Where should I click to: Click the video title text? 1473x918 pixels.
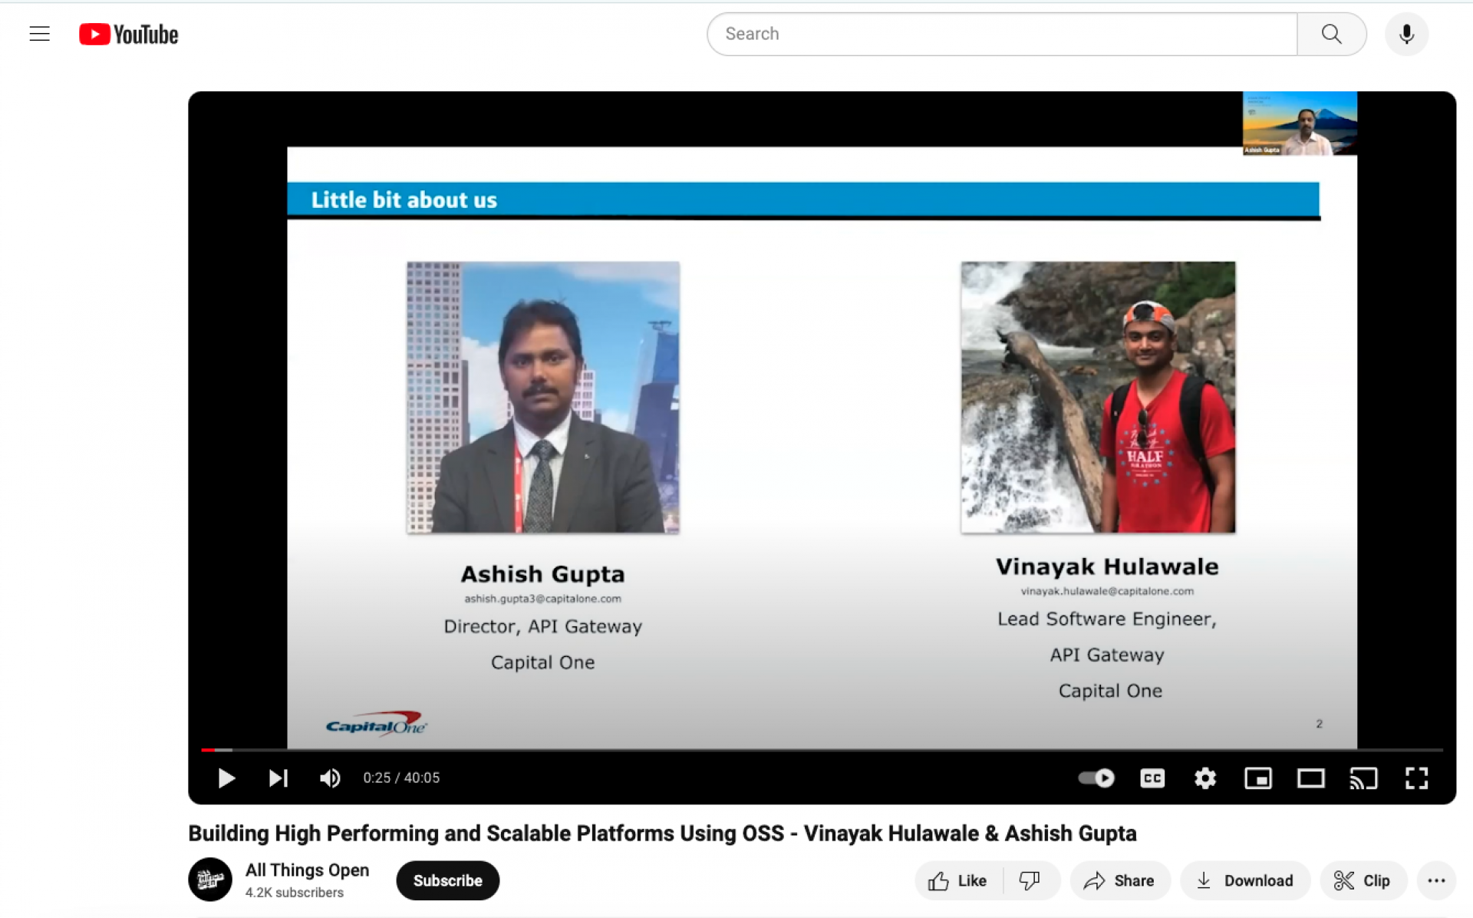point(662,833)
